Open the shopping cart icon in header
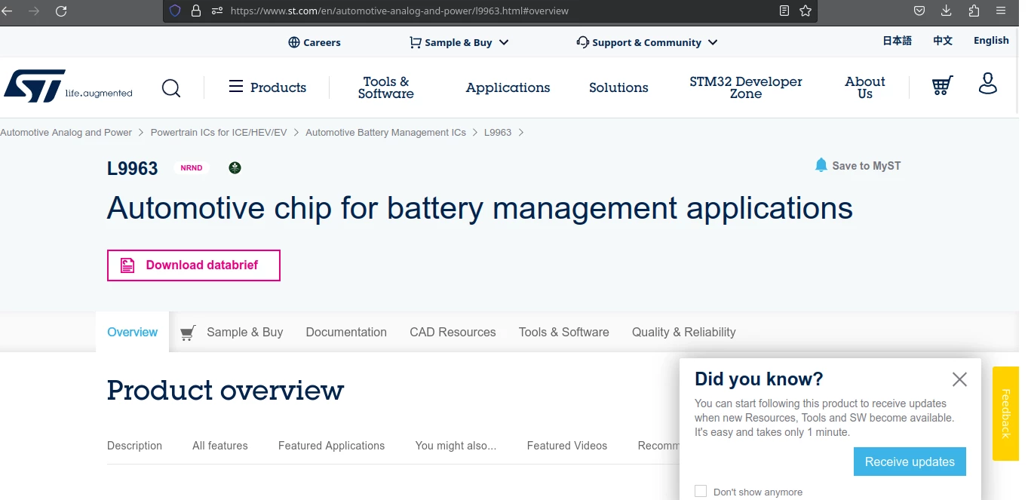This screenshot has height=500, width=1028. click(x=942, y=85)
